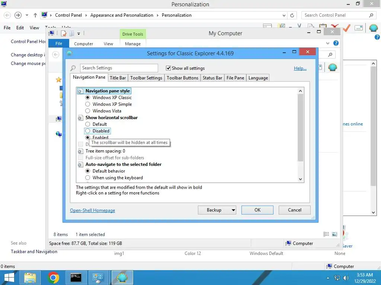Select Windows XP Simple radio button
This screenshot has width=381, height=285.
(88, 104)
